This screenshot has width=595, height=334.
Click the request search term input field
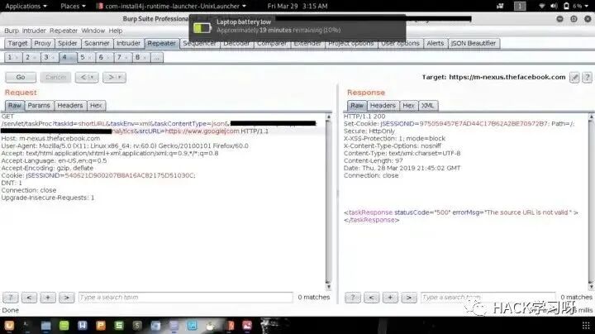[x=186, y=298]
